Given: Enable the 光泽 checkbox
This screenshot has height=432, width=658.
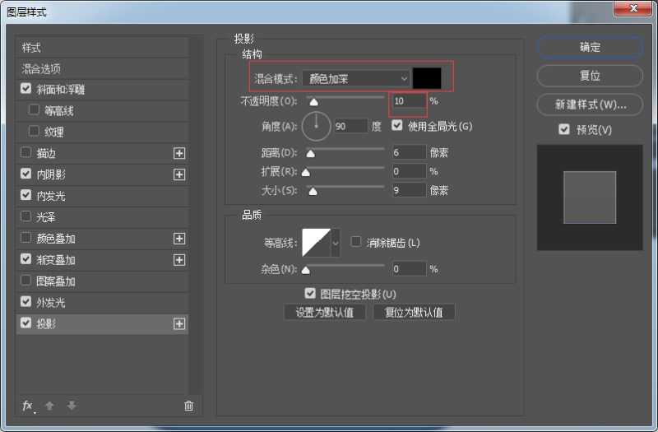Looking at the screenshot, I should click(x=26, y=216).
